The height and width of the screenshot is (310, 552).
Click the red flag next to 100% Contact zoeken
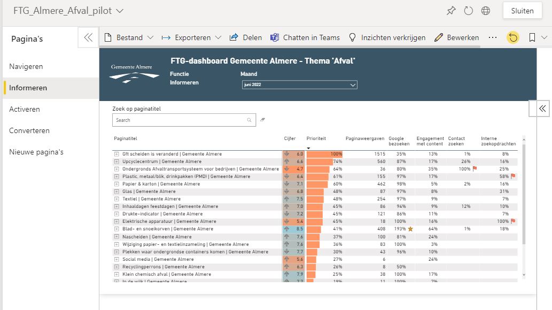[x=475, y=169]
